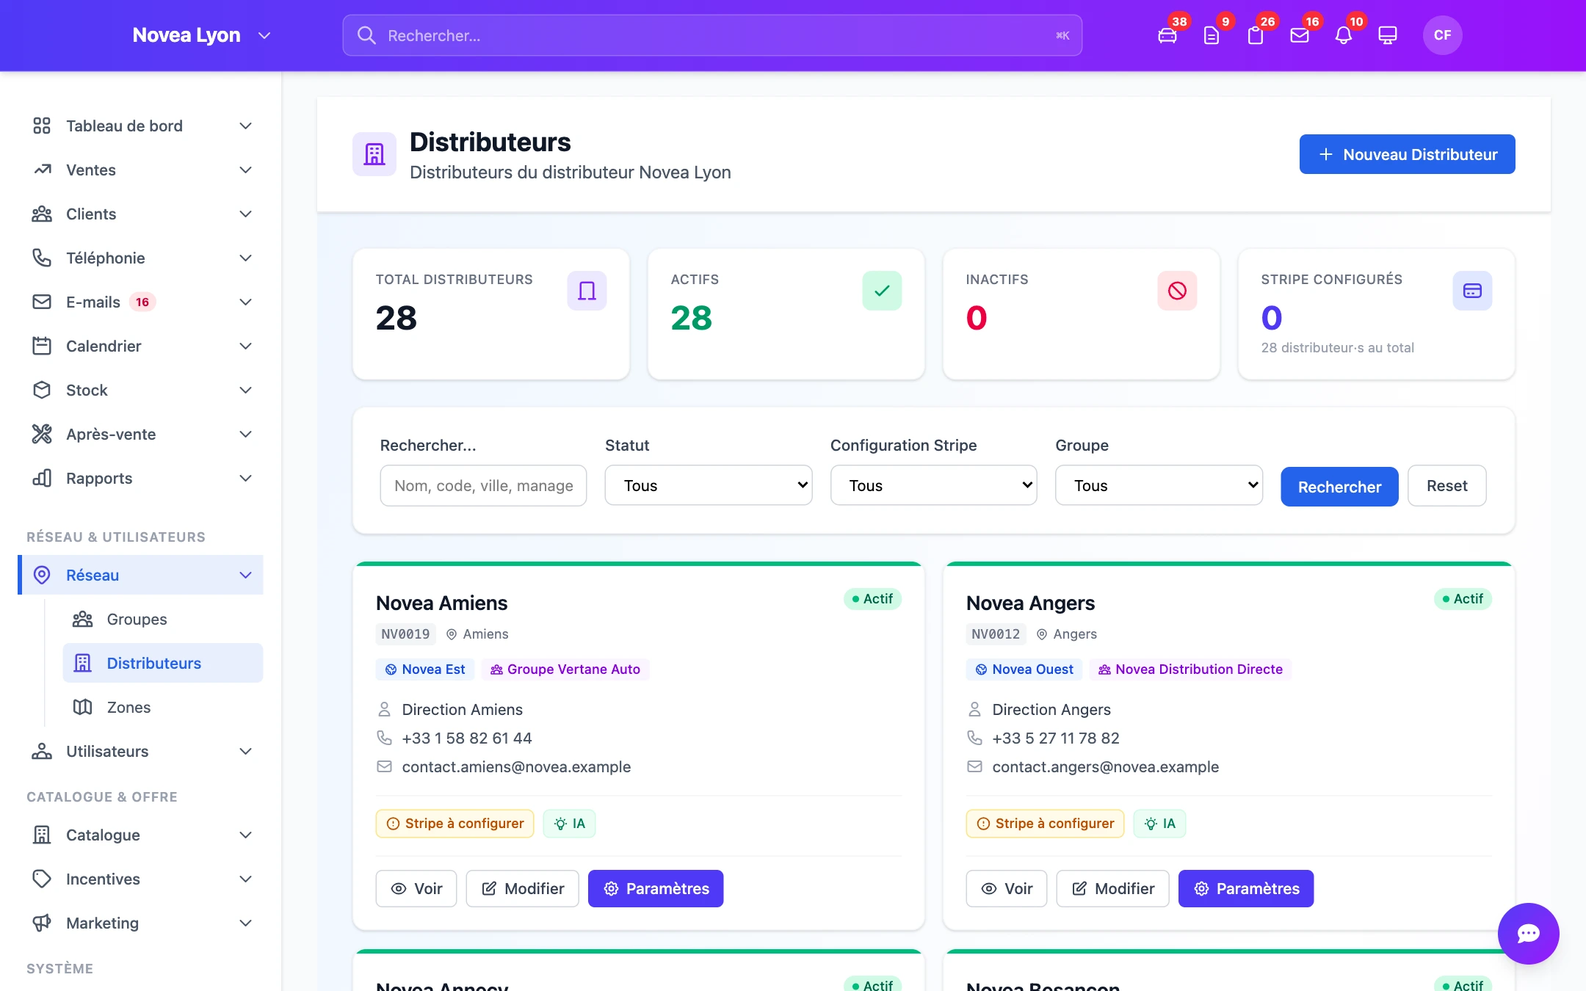Open the Zones submenu item
The width and height of the screenshot is (1586, 991).
pos(163,707)
